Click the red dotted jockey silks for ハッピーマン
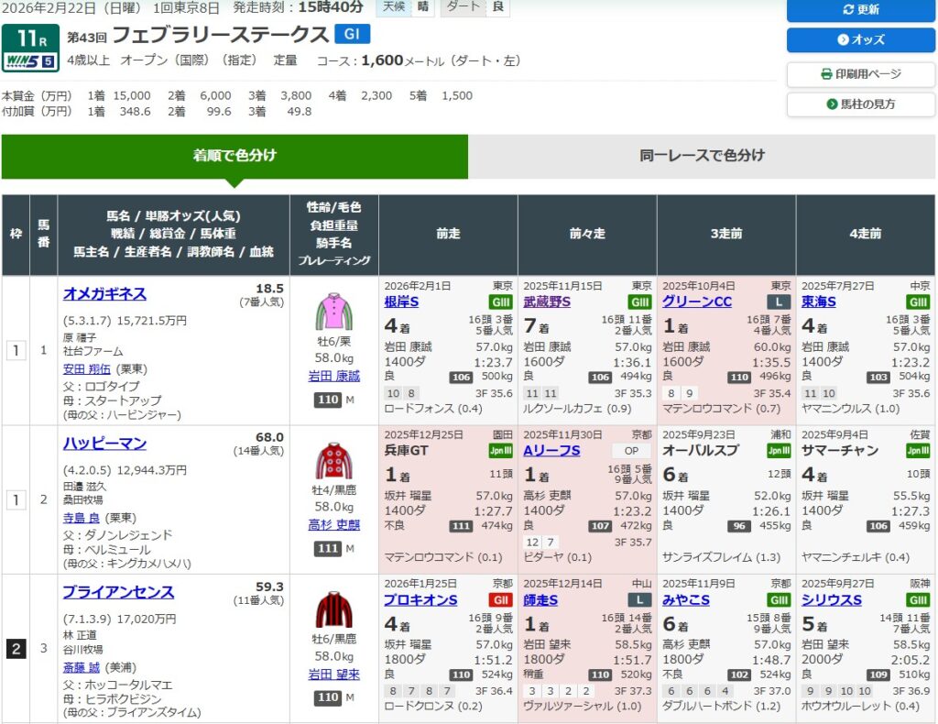The height and width of the screenshot is (724, 938). point(334,461)
